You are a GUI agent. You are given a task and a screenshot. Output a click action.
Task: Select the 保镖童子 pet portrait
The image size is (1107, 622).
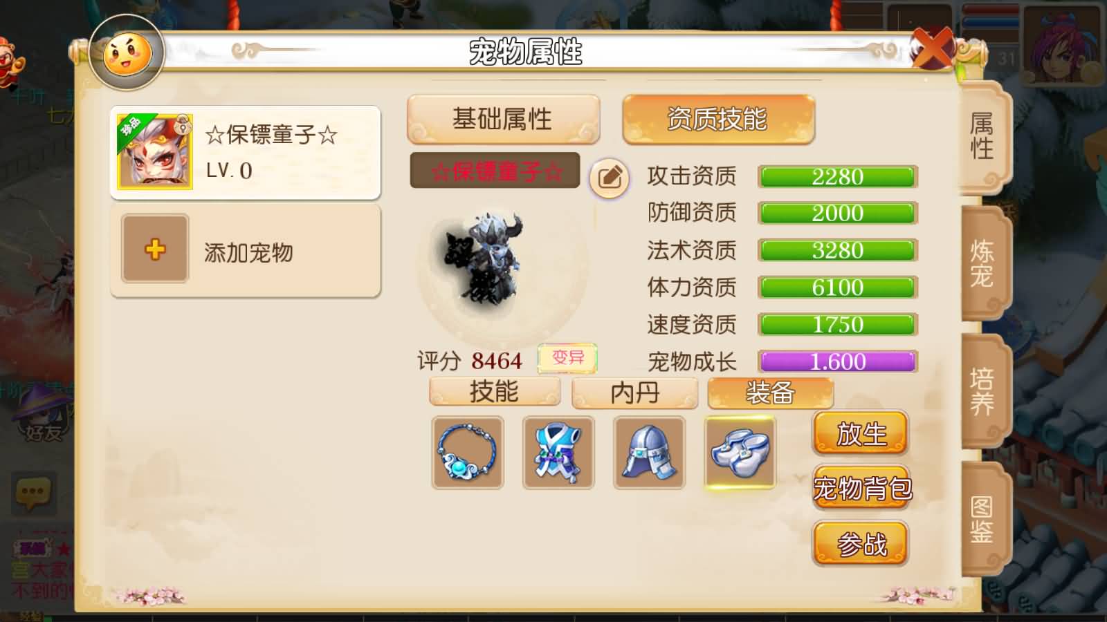click(x=155, y=152)
